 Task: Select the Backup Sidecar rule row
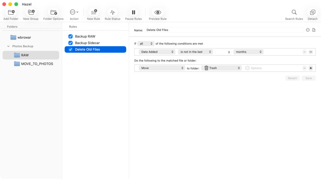click(95, 43)
